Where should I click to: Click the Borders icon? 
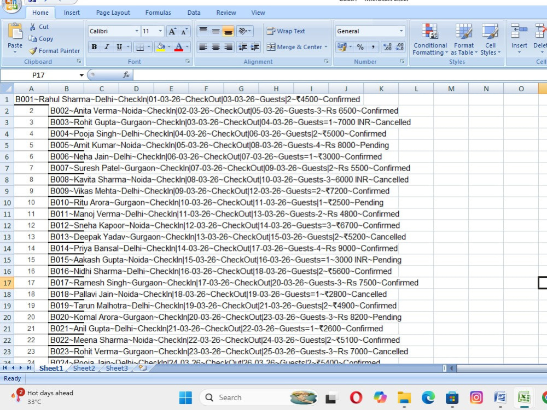(x=140, y=46)
